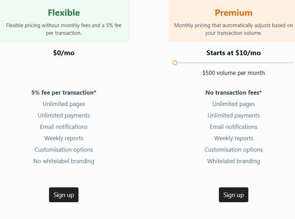This screenshot has width=295, height=219.
Task: Click Email notifications in the Premium plan
Action: click(233, 127)
